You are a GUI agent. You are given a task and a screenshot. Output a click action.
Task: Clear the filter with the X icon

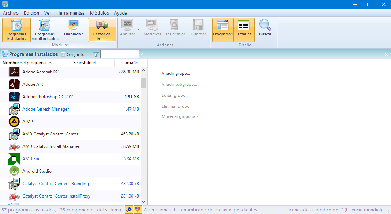click(x=142, y=54)
